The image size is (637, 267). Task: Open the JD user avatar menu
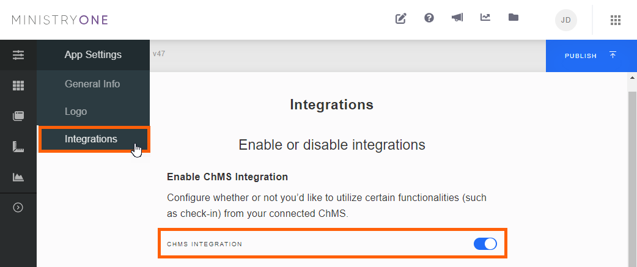tap(566, 20)
